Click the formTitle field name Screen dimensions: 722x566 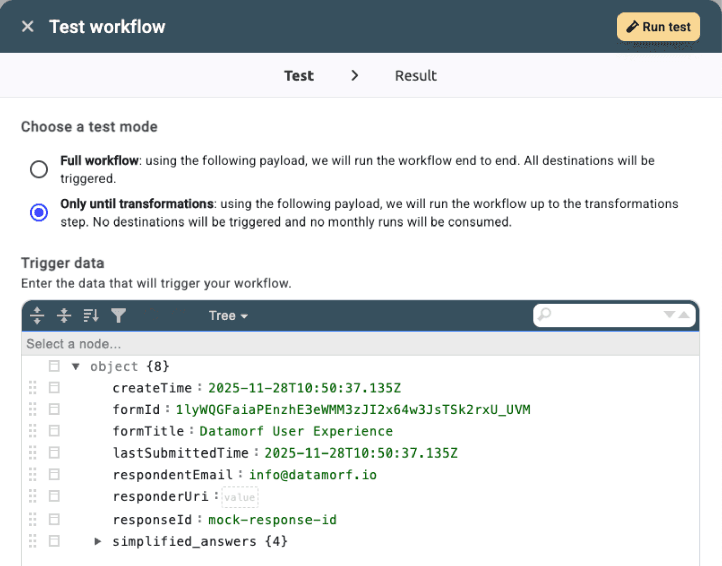148,431
